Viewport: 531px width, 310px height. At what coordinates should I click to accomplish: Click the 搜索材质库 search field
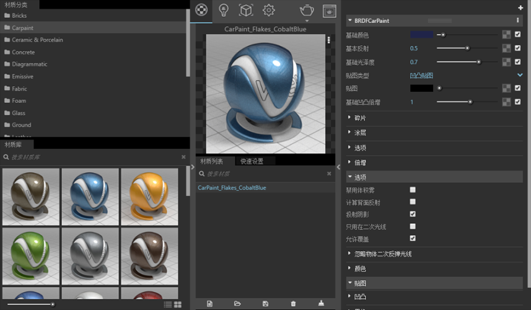95,157
